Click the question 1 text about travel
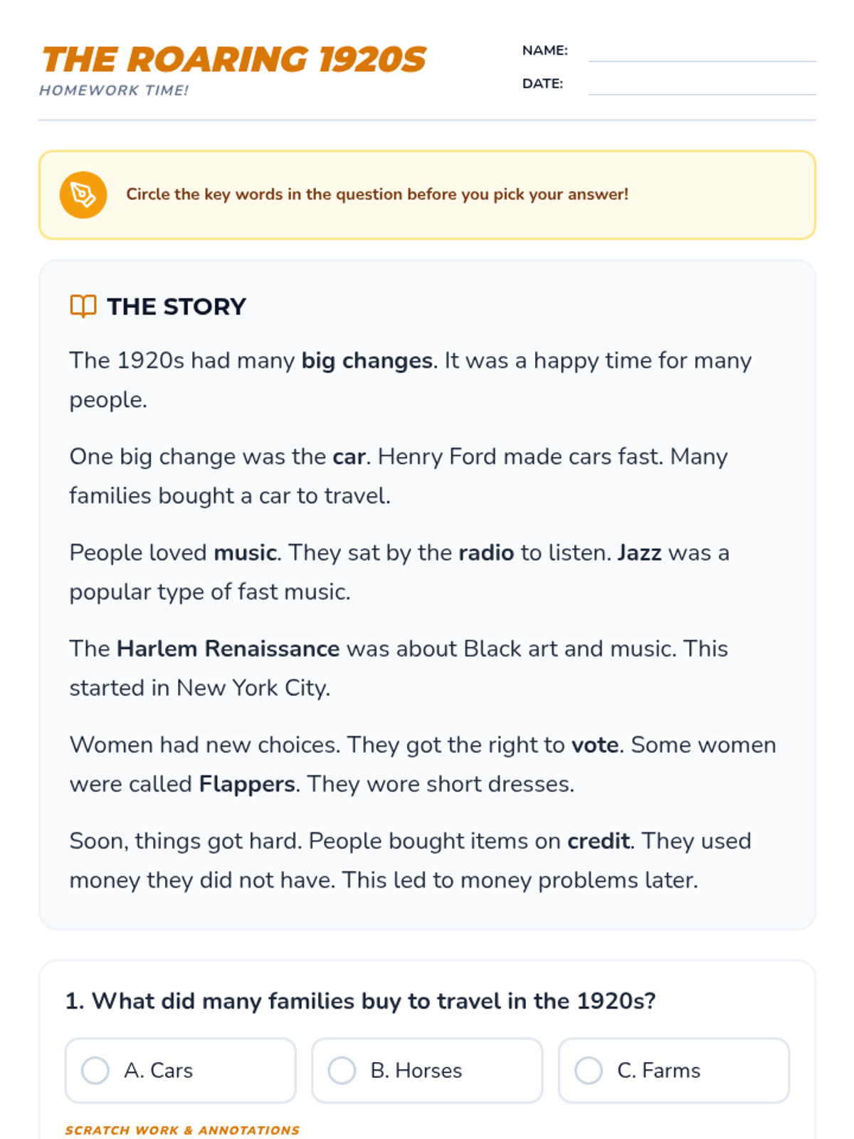This screenshot has width=854, height=1139. point(360,1001)
